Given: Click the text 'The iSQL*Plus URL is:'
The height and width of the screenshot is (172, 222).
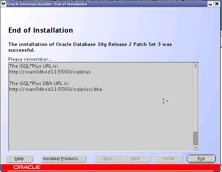Looking at the screenshot, I should click(x=34, y=66).
